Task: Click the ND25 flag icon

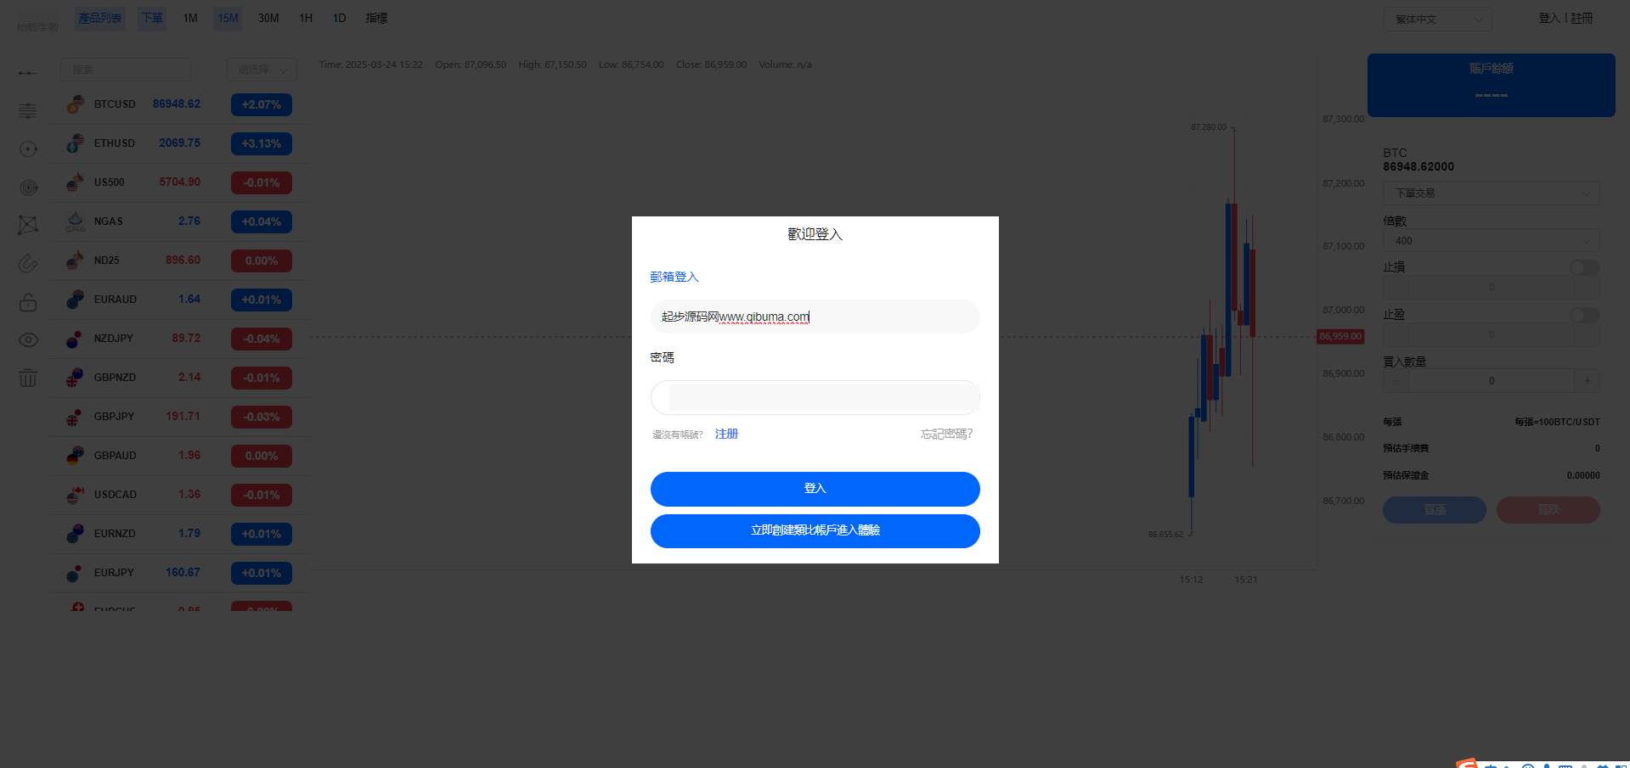Action: click(76, 261)
